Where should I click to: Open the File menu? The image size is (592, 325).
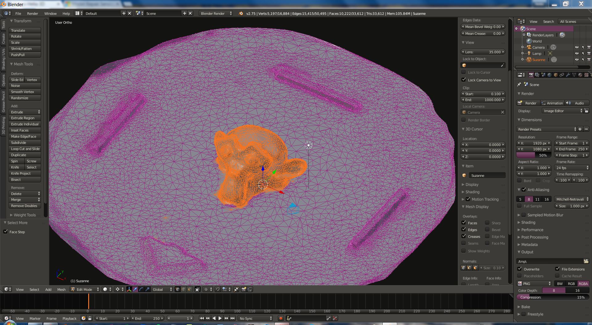(x=18, y=13)
